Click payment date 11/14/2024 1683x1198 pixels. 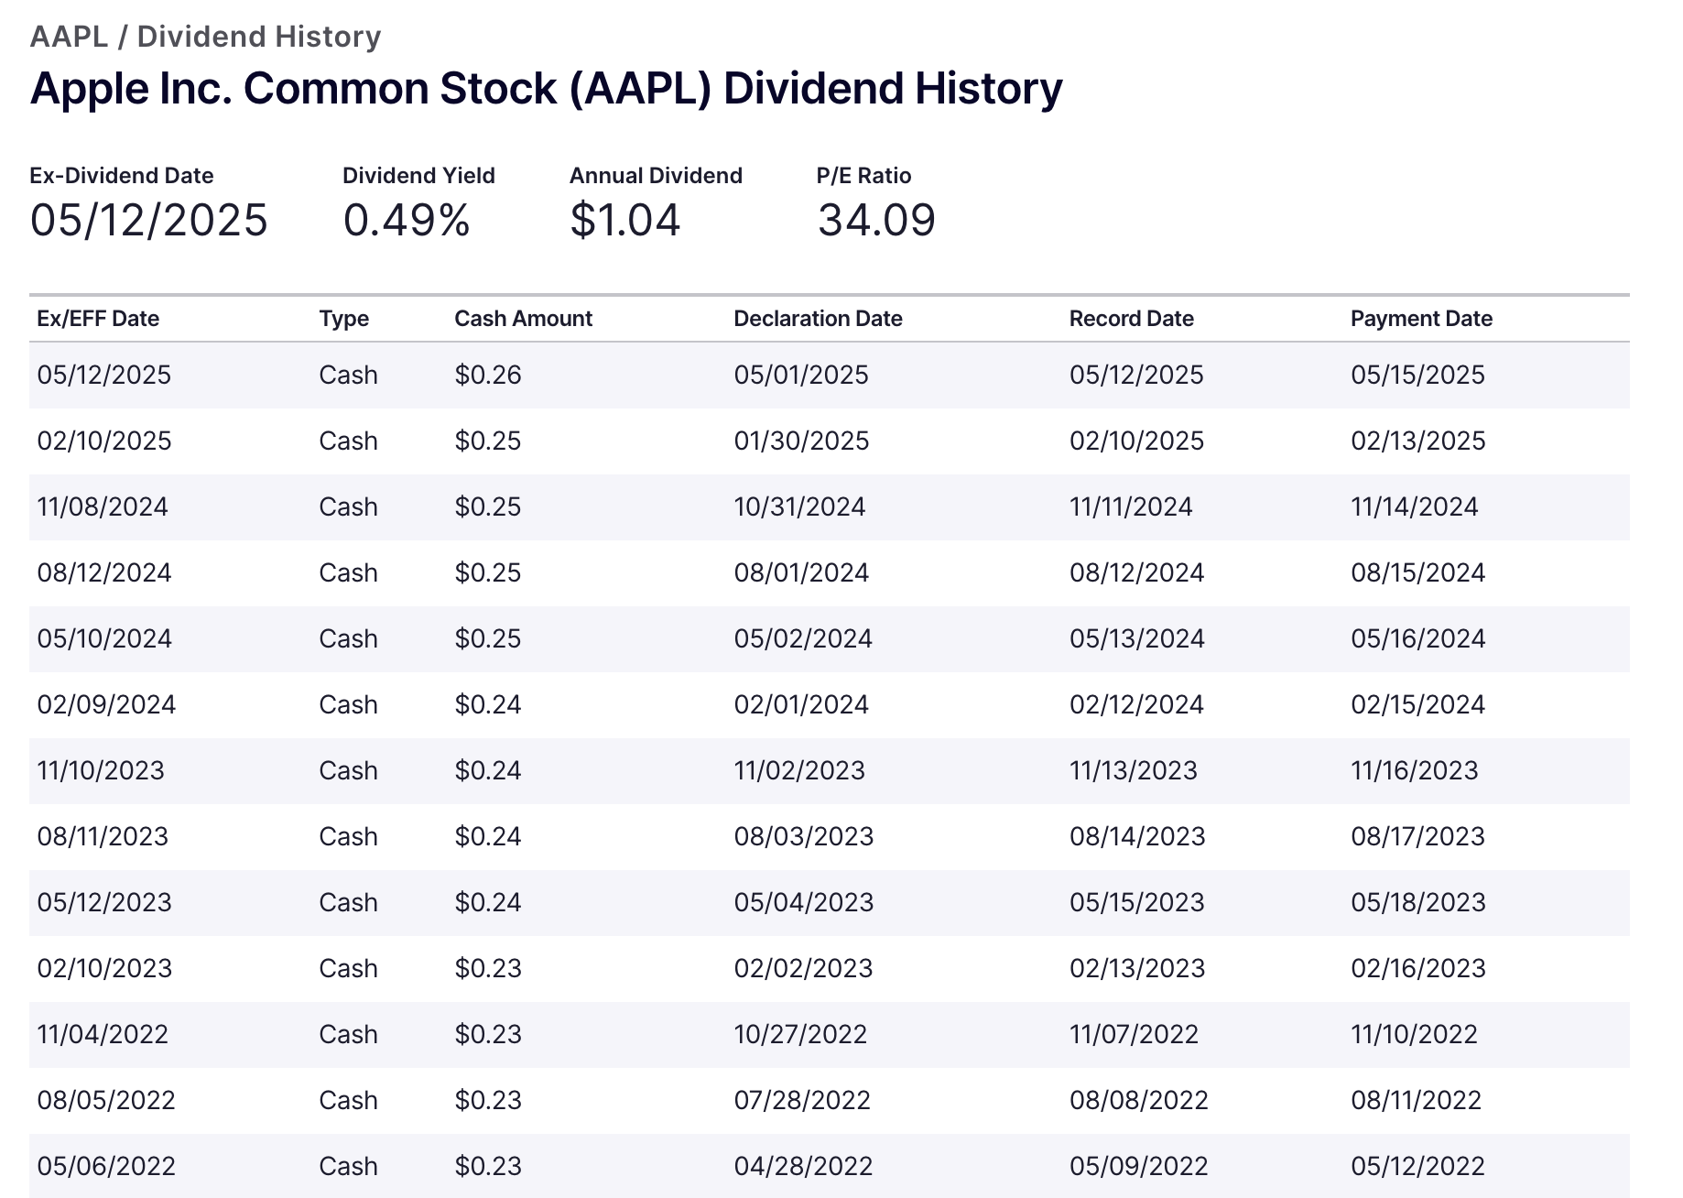pos(1415,506)
